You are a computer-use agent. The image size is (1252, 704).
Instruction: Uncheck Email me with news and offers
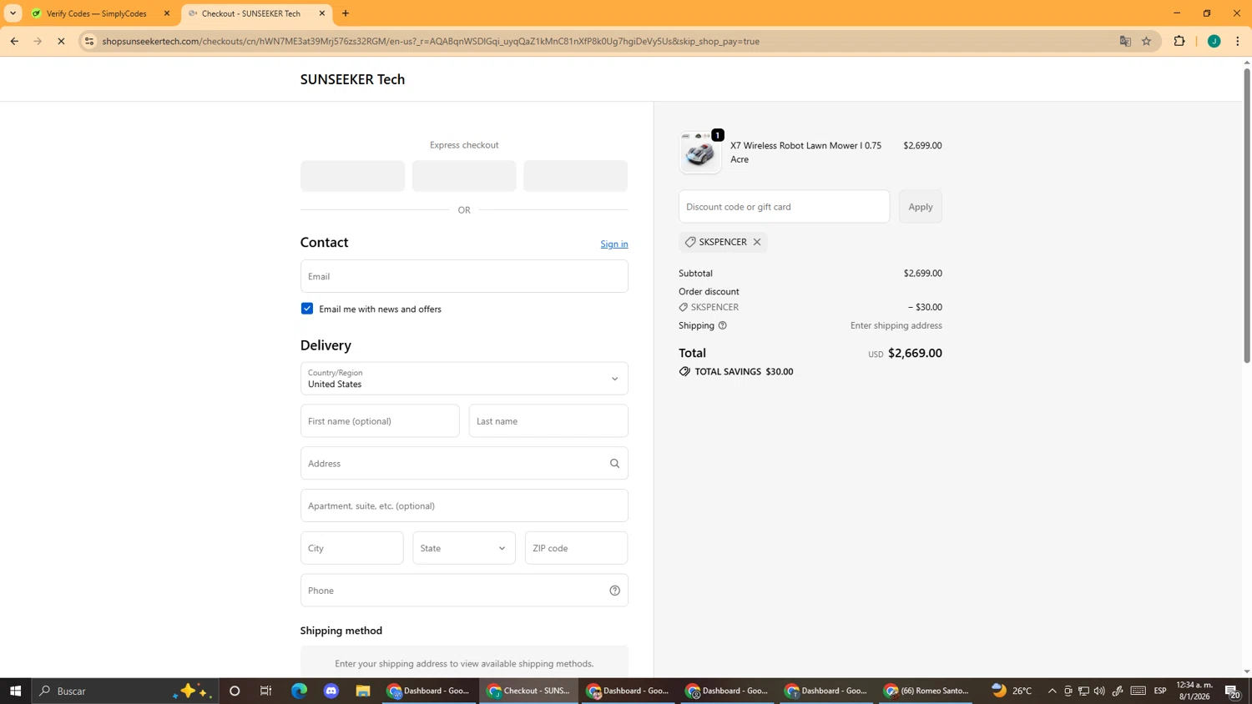[307, 309]
